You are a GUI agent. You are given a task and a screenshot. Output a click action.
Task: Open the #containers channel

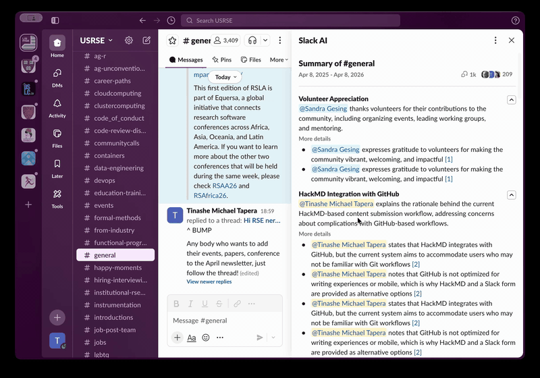point(115,156)
